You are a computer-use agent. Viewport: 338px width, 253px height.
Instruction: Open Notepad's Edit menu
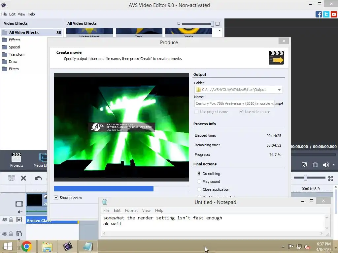click(117, 211)
